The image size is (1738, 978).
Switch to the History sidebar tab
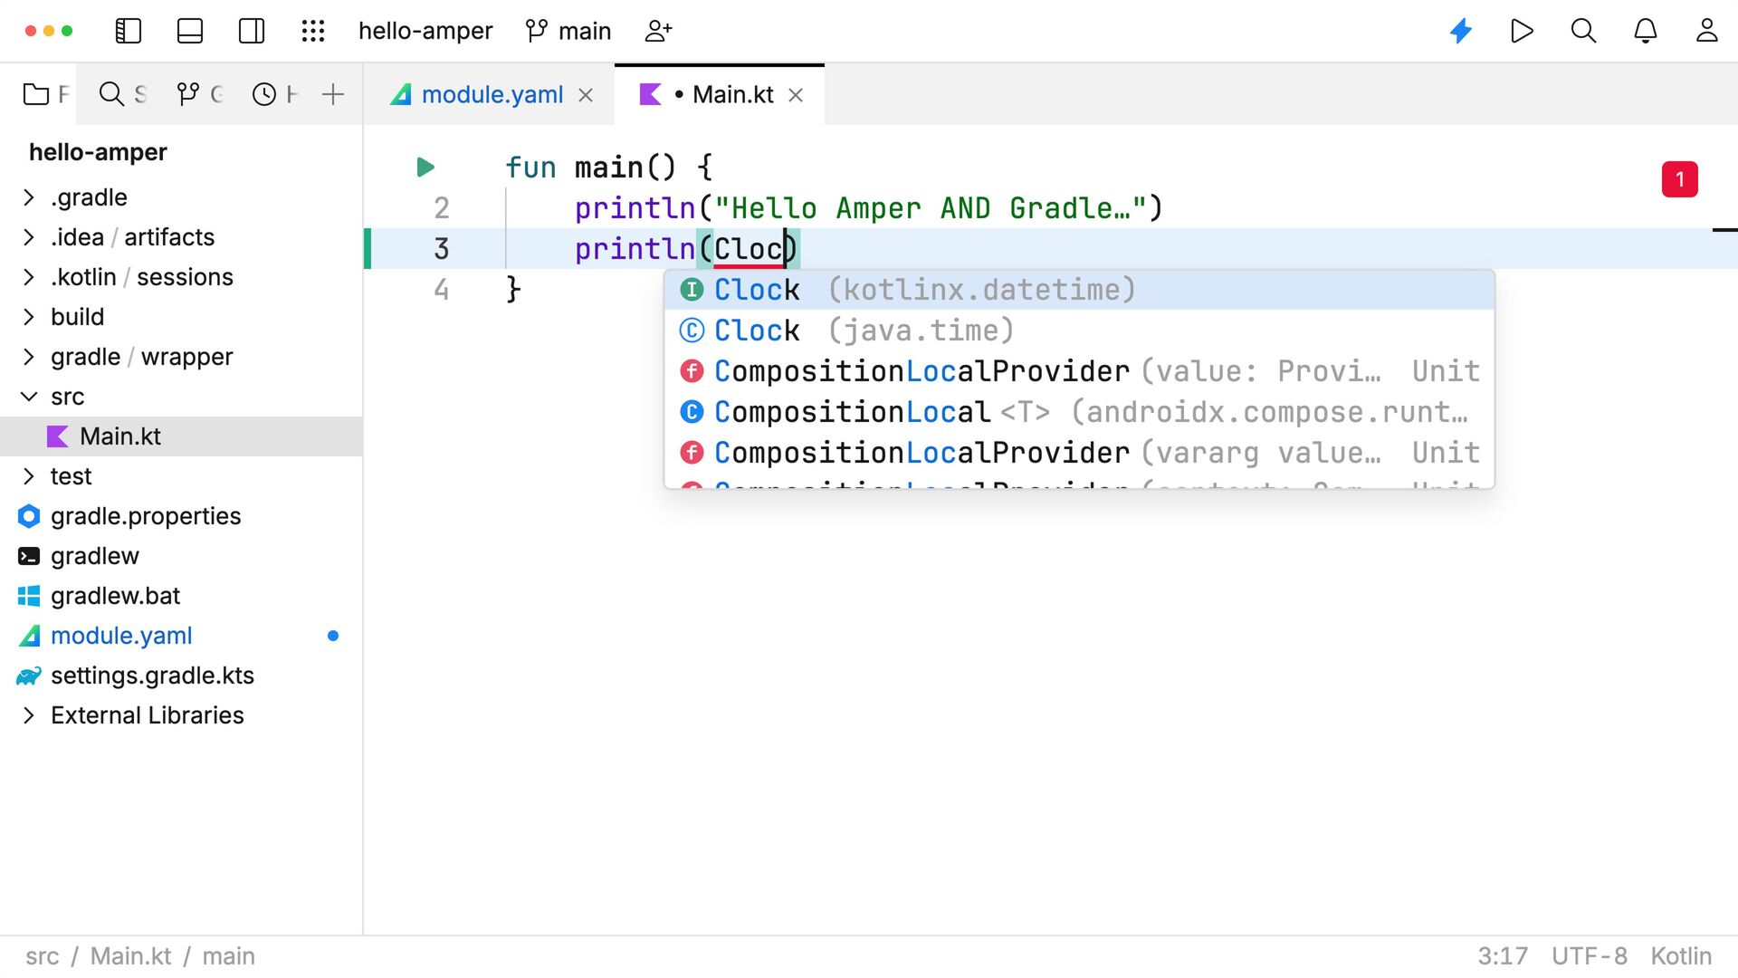point(274,94)
